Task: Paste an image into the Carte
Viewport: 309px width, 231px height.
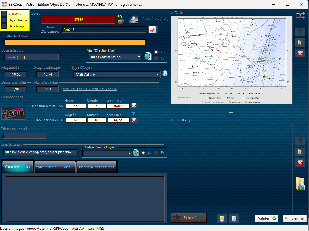Action: (x=300, y=43)
